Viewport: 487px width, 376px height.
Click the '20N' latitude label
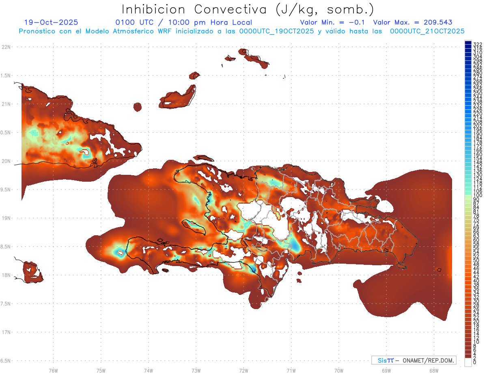[x=6, y=161]
